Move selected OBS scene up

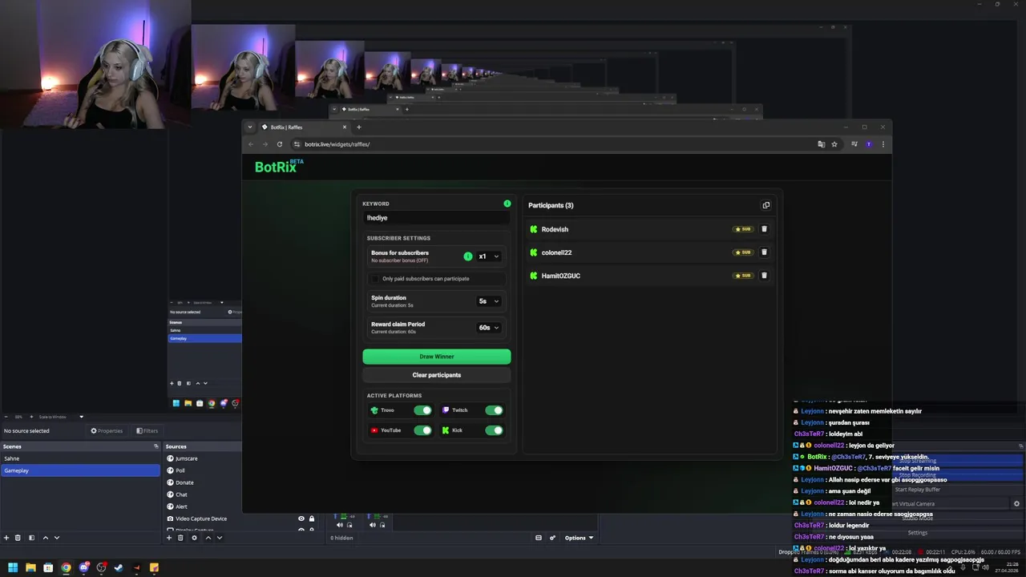45,538
